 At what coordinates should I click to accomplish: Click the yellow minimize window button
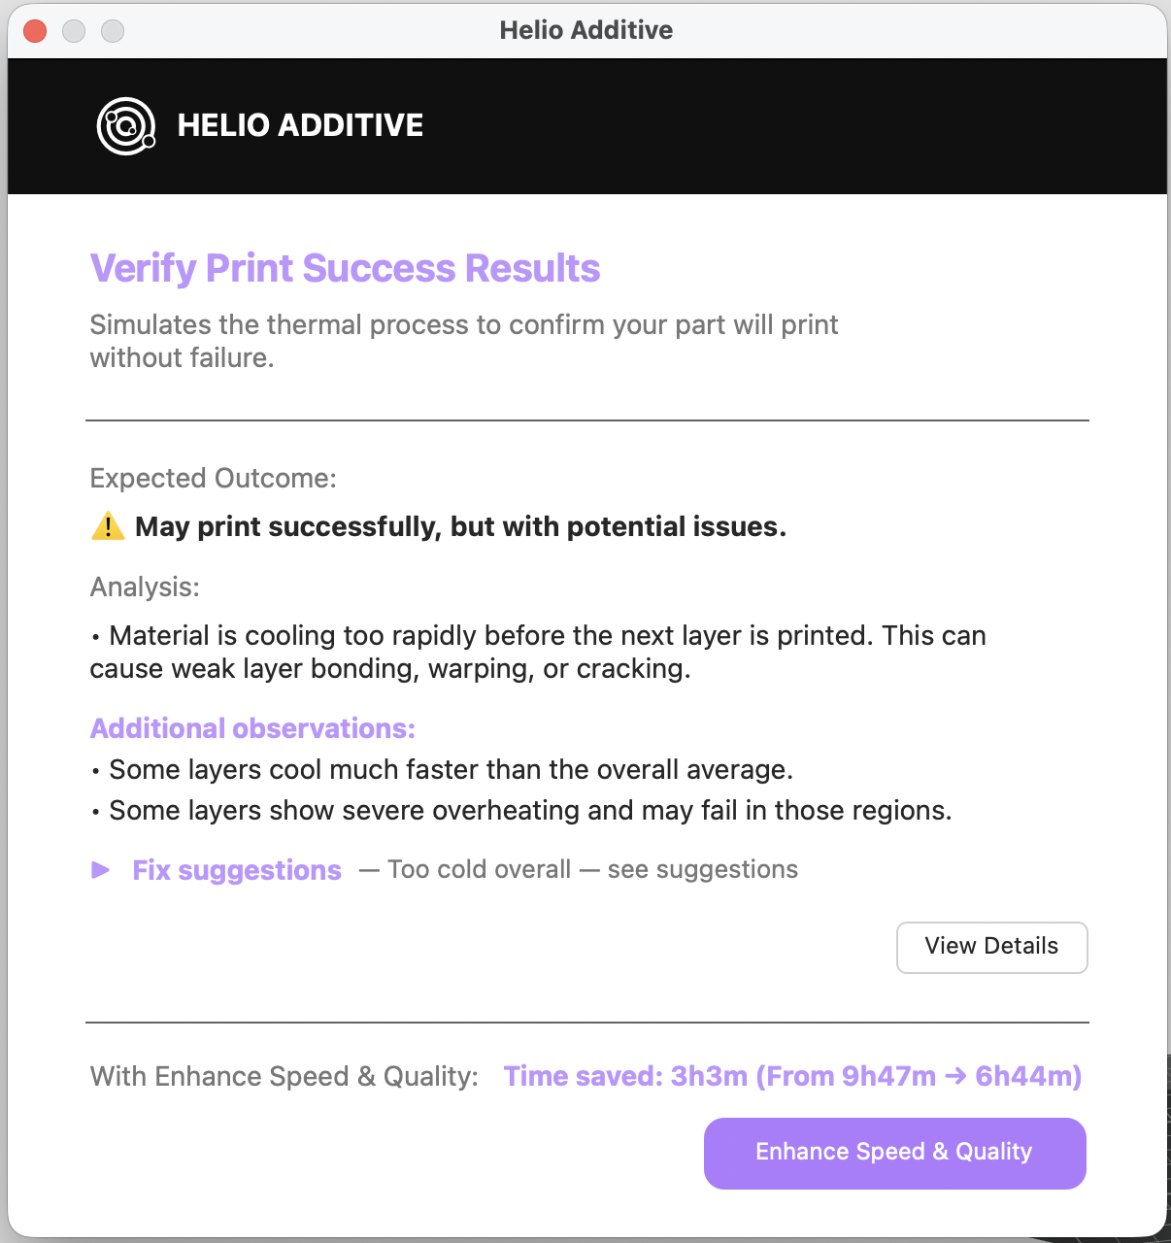(73, 30)
